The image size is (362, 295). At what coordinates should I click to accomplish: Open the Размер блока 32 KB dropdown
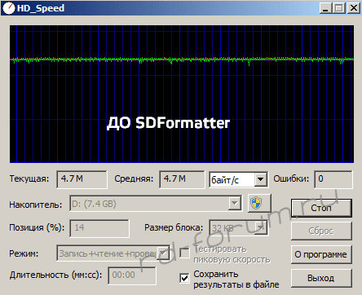[261, 227]
